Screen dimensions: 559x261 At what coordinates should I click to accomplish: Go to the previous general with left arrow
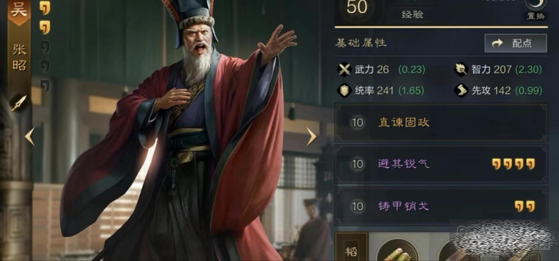[x=30, y=136]
